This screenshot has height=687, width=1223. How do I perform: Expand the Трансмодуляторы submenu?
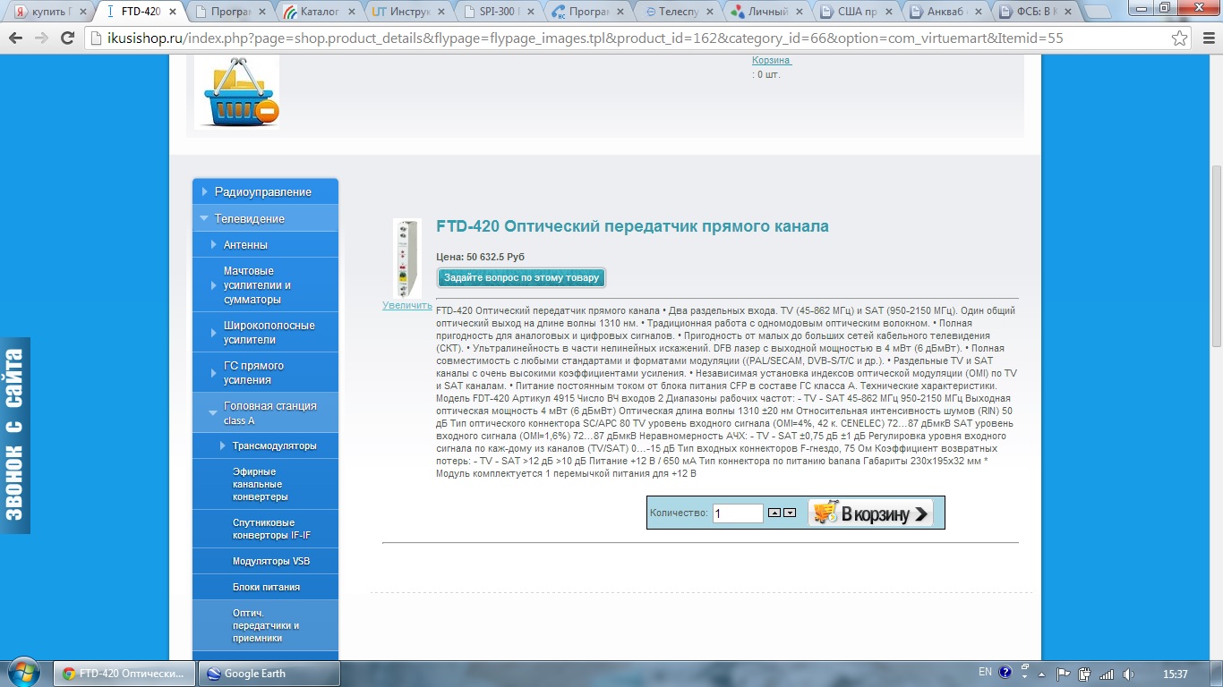pos(265,445)
